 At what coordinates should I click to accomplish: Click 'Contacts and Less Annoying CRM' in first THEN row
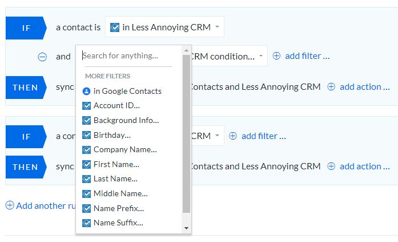[256, 87]
